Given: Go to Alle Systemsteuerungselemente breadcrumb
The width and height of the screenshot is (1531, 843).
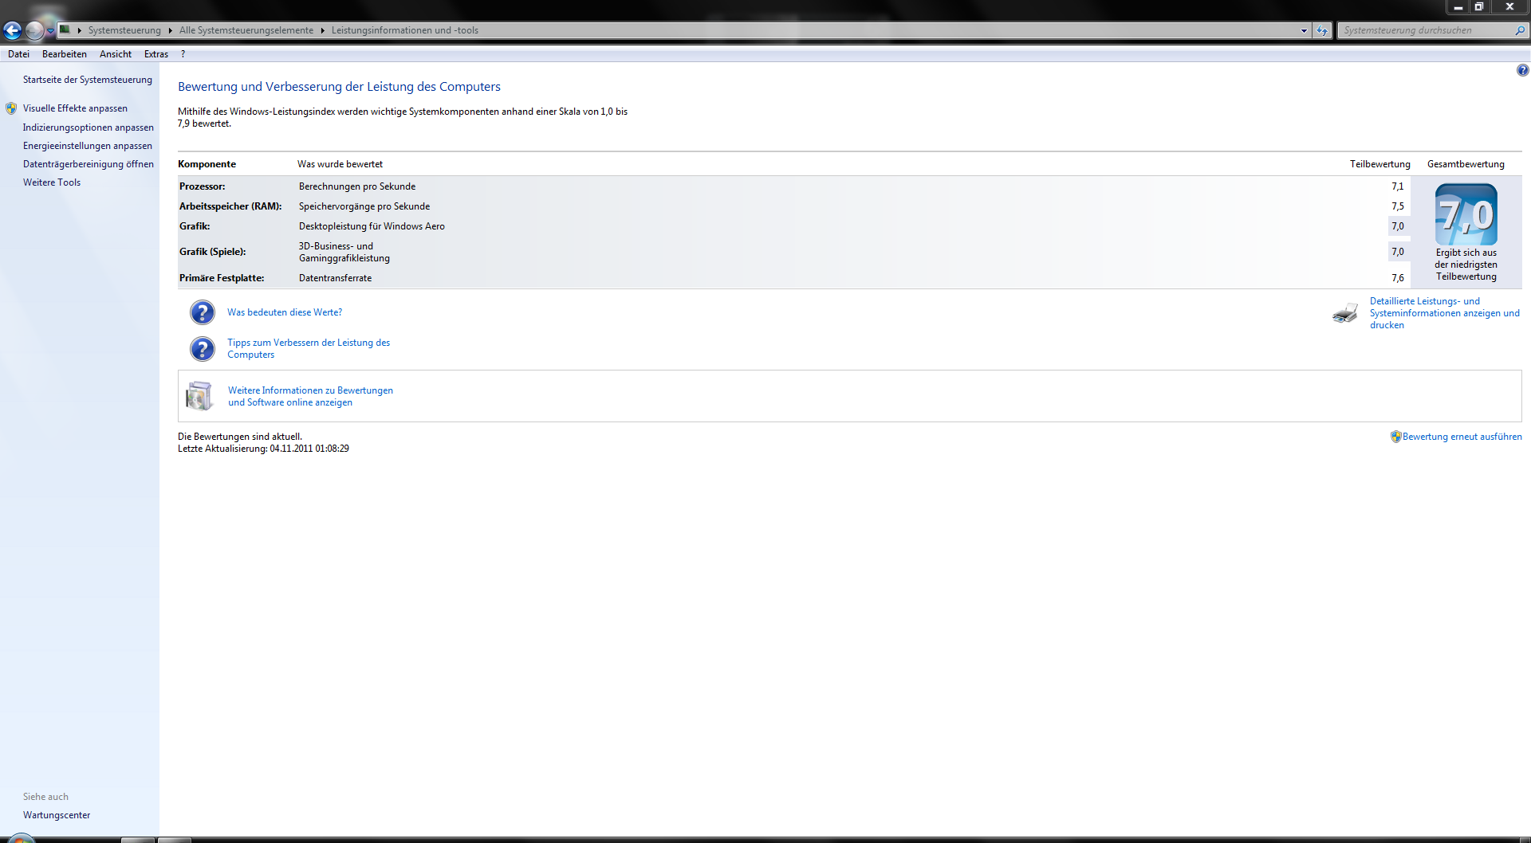Looking at the screenshot, I should pyautogui.click(x=246, y=30).
